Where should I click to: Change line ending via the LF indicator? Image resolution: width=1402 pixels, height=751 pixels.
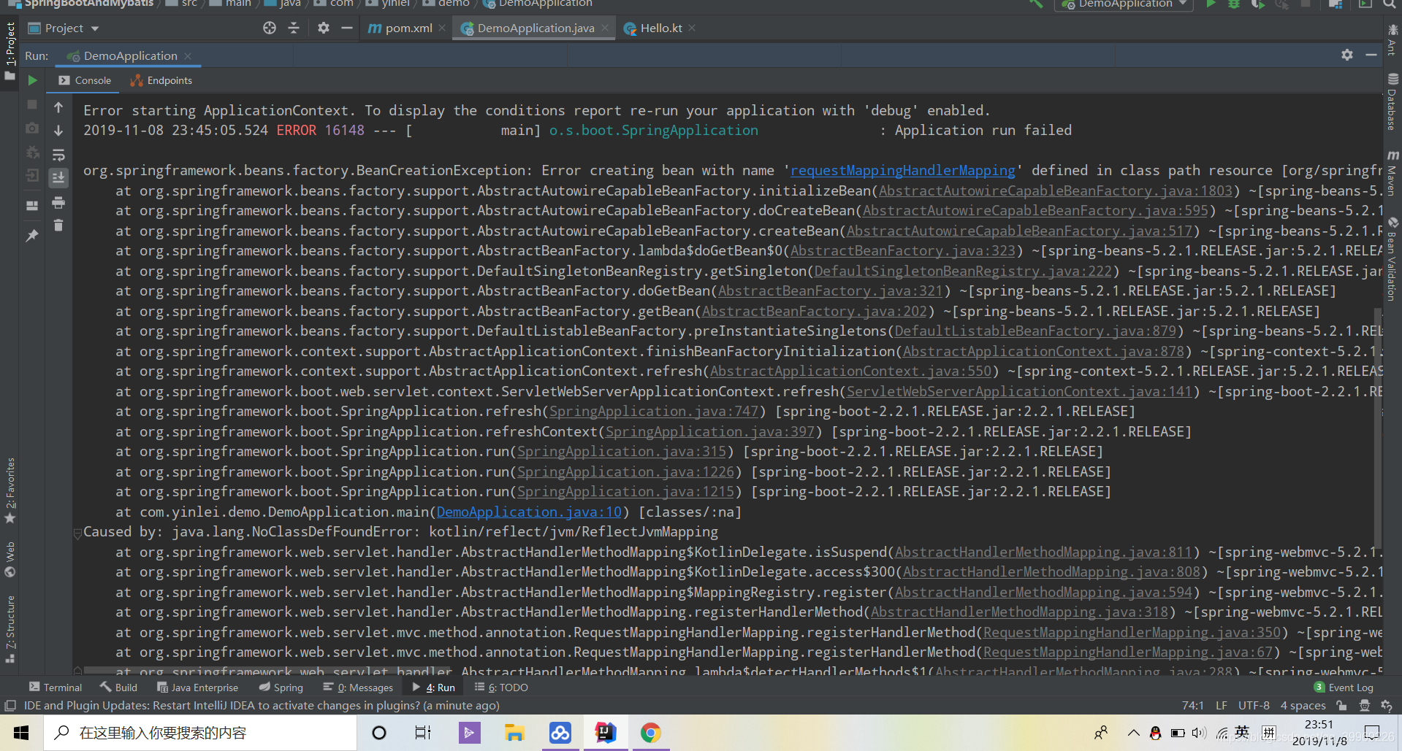click(x=1221, y=706)
